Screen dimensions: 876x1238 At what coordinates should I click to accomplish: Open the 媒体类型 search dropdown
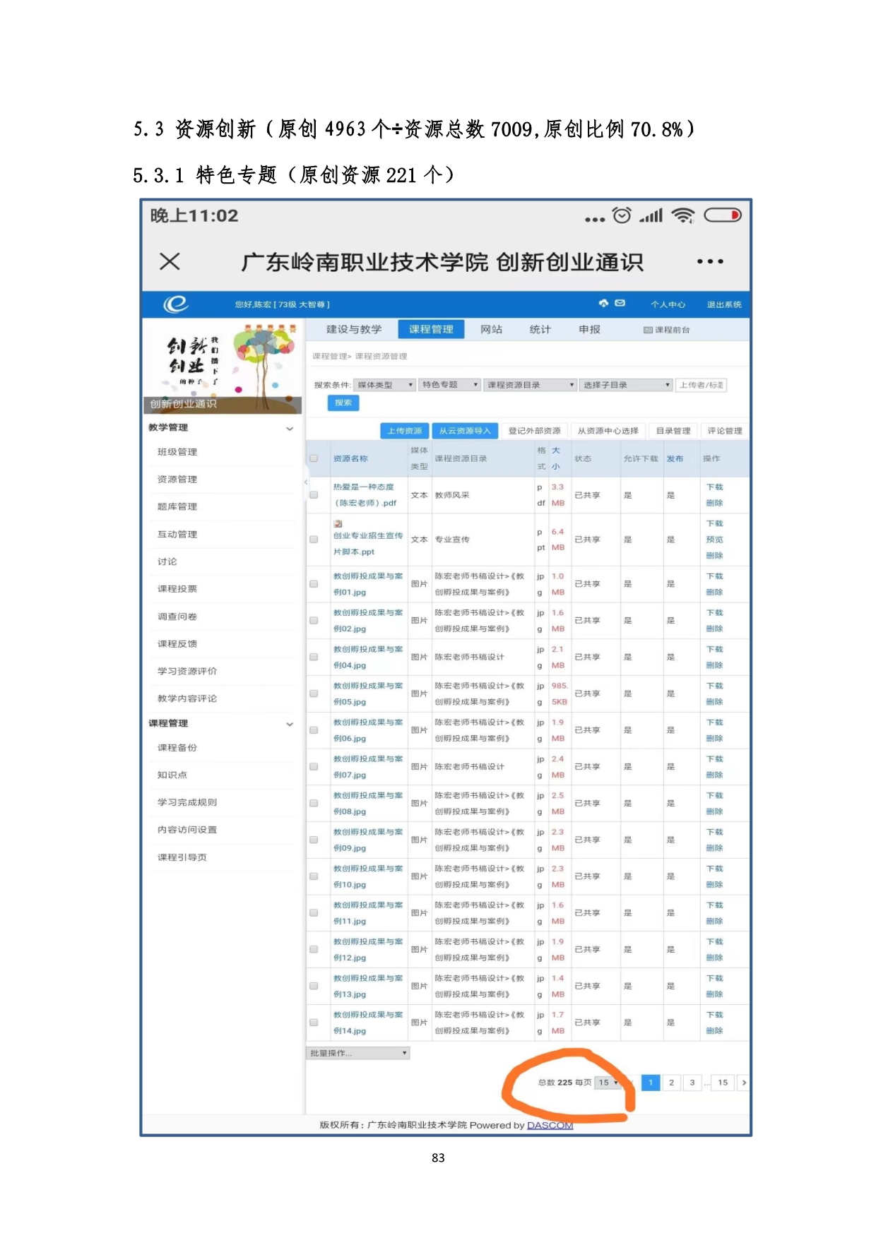384,385
